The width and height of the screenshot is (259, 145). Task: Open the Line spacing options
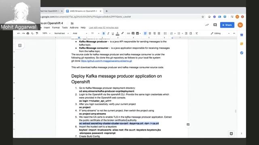[x=165, y=33]
